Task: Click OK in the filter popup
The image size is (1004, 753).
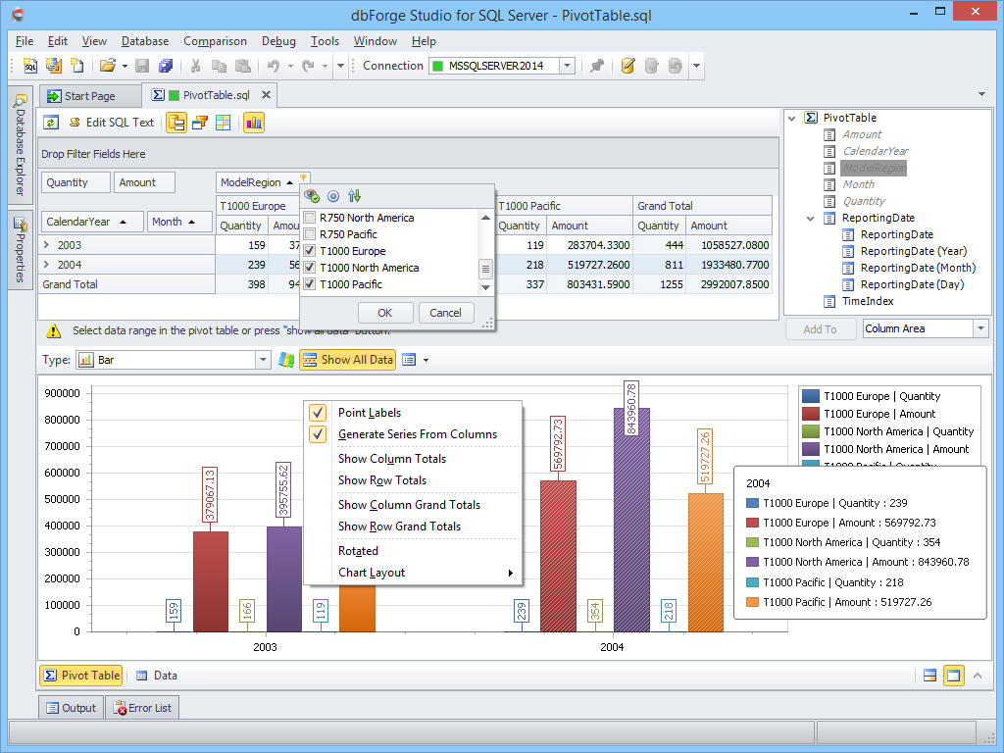Action: (384, 313)
